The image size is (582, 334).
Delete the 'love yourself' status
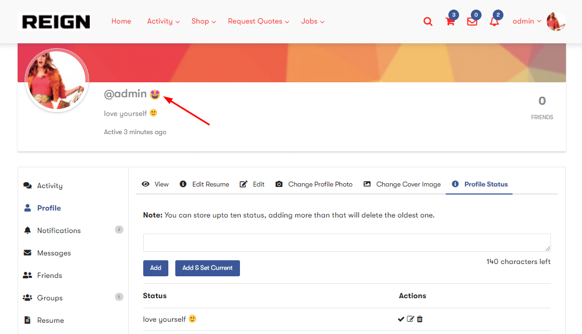click(x=420, y=319)
